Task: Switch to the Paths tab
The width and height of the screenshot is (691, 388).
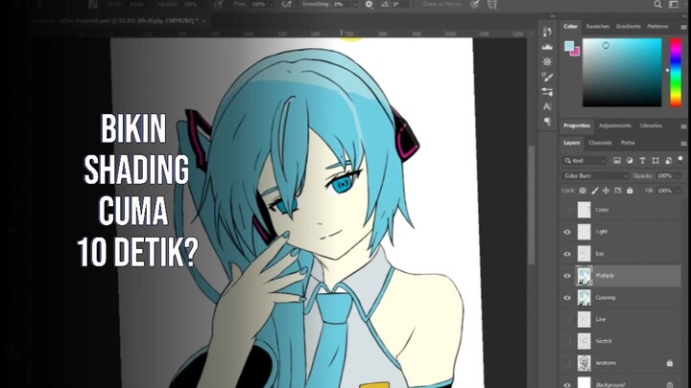Action: (628, 143)
